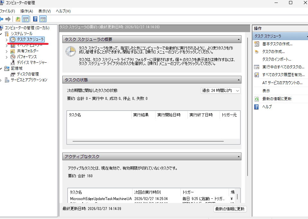Viewport: 308px width, 219px height.
Task: Select サービスとアプリケーション tree item
Action: [29, 80]
